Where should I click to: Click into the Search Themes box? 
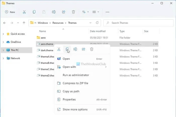[x=138, y=23]
